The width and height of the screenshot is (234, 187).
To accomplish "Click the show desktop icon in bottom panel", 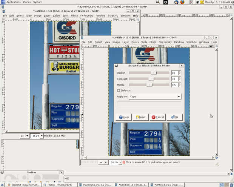I will 2,185.
